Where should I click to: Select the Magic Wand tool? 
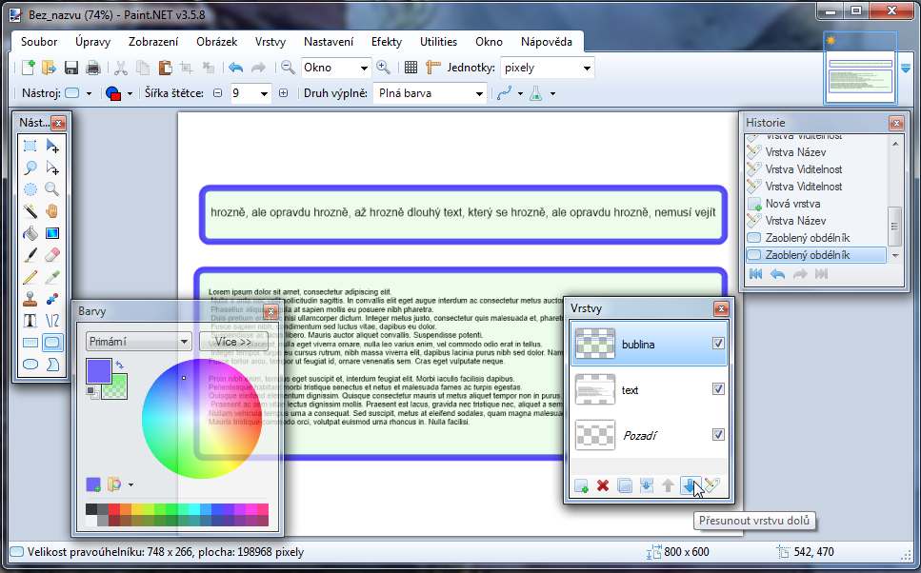(30, 210)
